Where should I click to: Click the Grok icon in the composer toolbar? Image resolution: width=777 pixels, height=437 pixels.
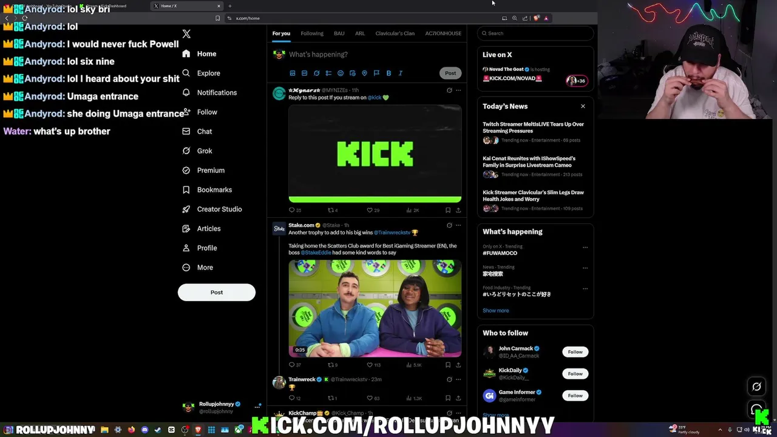coord(316,73)
